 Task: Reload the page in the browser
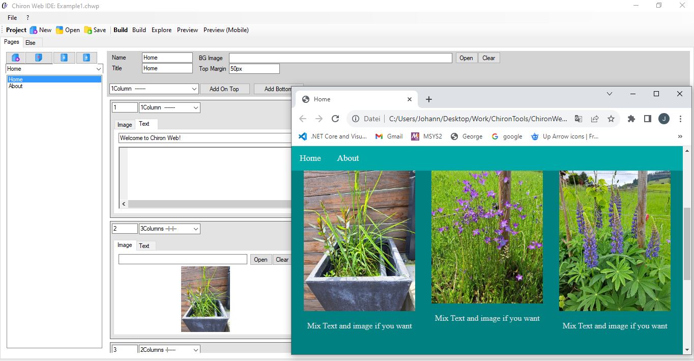pos(335,119)
